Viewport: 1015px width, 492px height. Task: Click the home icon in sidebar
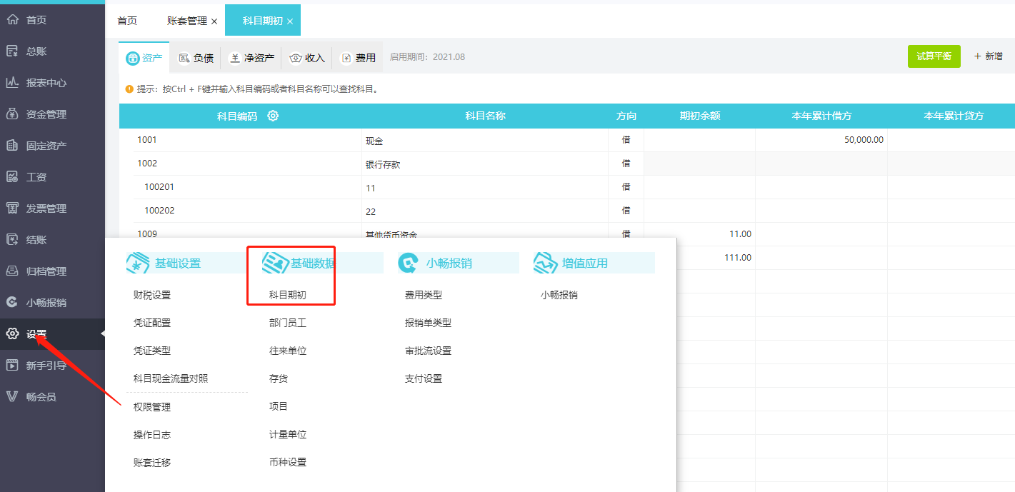point(12,20)
